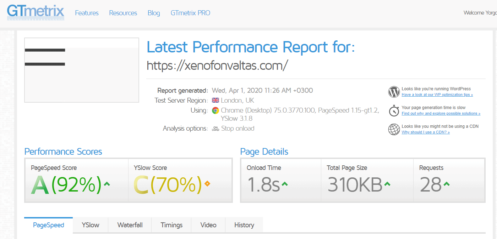Go to the Blog page
Image resolution: width=497 pixels, height=239 pixels.
pyautogui.click(x=154, y=13)
